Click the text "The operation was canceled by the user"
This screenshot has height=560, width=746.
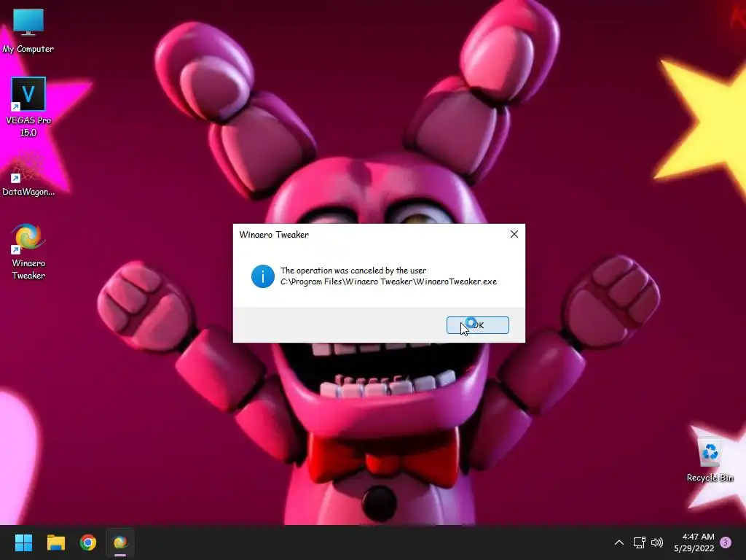pyautogui.click(x=353, y=271)
